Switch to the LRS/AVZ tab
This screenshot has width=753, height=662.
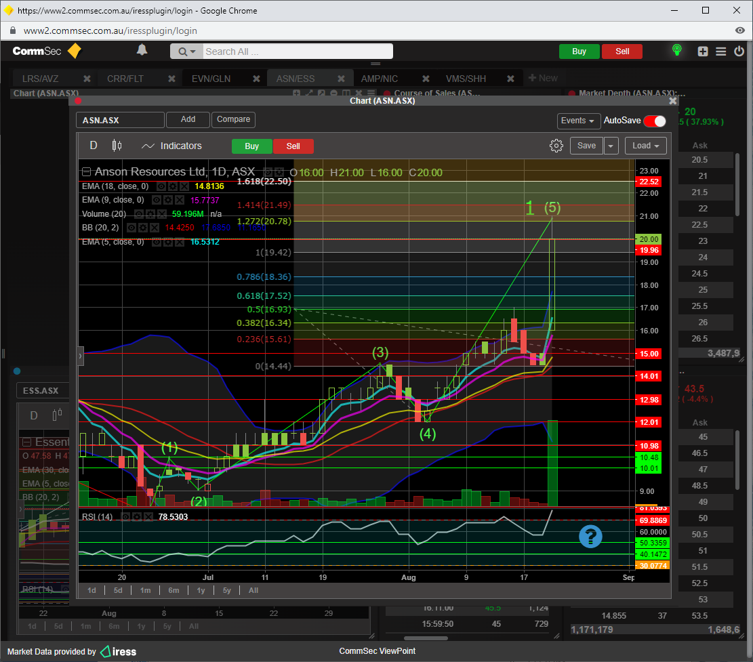pyautogui.click(x=41, y=79)
